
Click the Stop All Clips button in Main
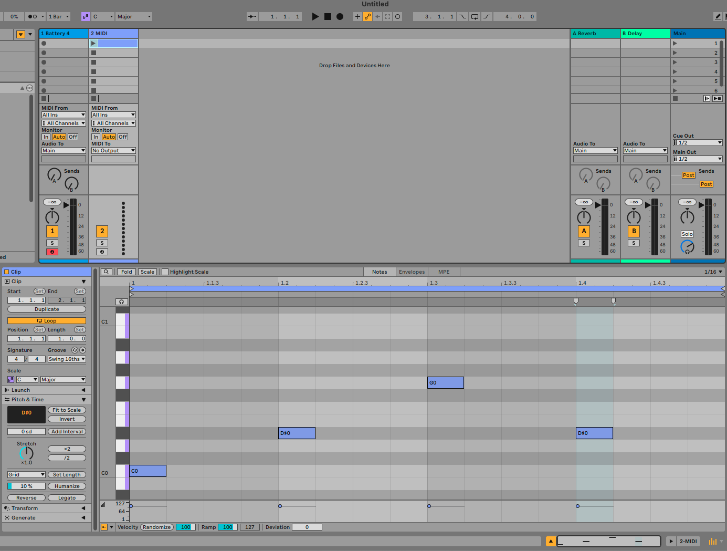(675, 98)
